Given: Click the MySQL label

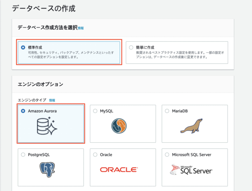Looking at the screenshot, I should [x=107, y=111].
